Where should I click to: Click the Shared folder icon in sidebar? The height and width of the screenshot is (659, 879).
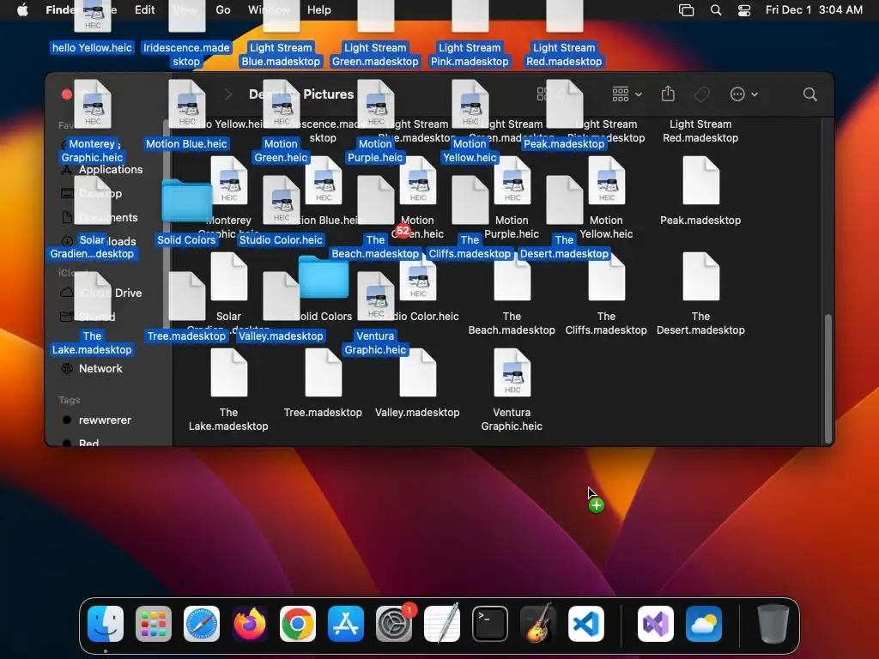pyautogui.click(x=67, y=317)
